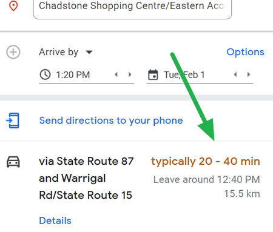Go to previous date with left arrow
Viewport: 273px width, 232px height.
(x=235, y=75)
